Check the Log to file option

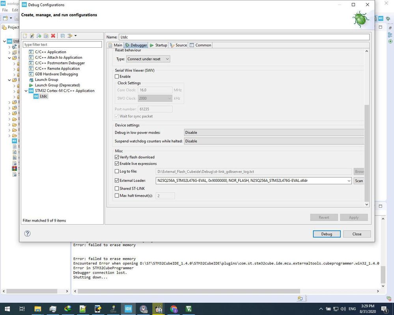117,171
